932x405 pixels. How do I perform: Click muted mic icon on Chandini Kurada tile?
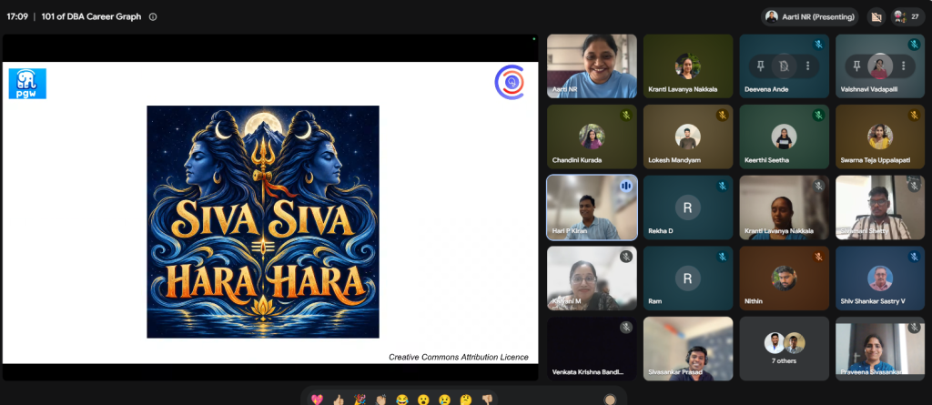[626, 116]
